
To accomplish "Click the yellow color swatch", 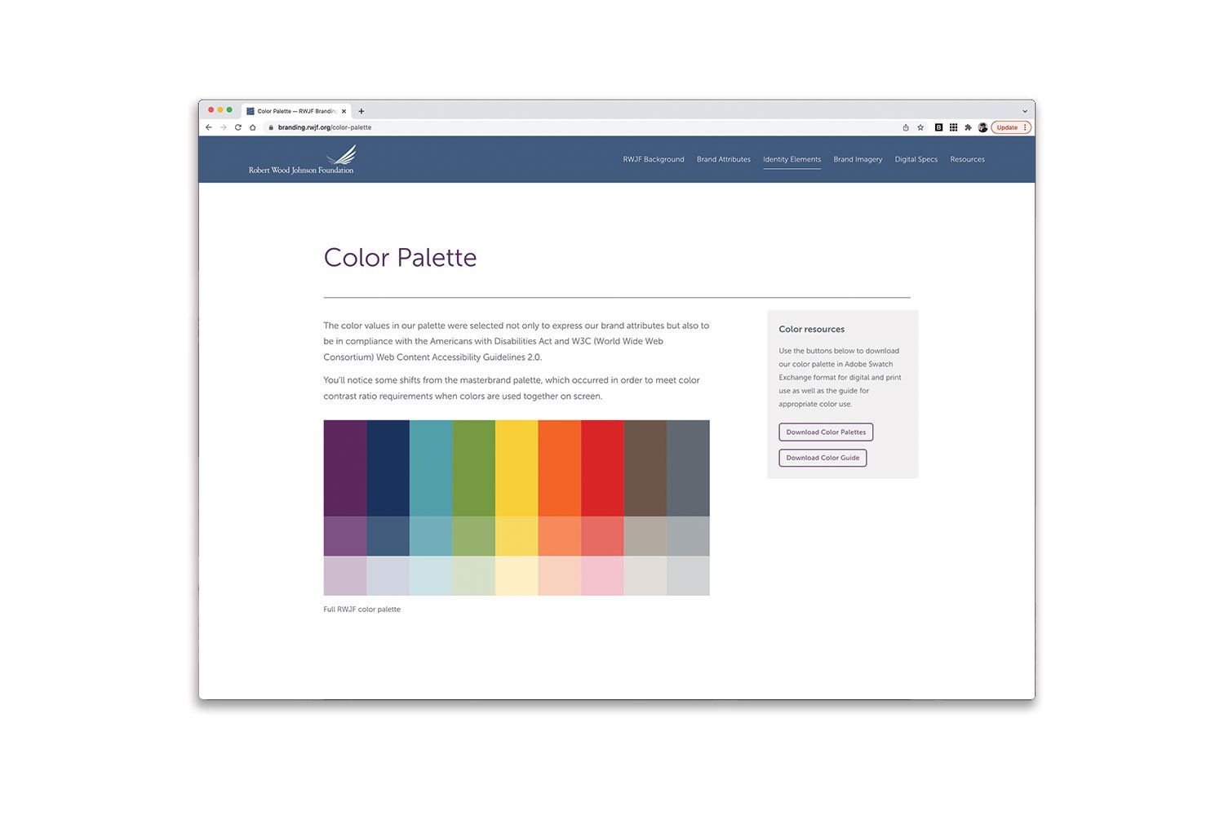I will pos(517,468).
